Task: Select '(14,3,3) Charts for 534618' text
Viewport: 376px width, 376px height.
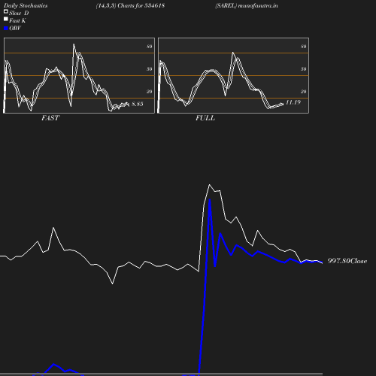Action: (130, 6)
